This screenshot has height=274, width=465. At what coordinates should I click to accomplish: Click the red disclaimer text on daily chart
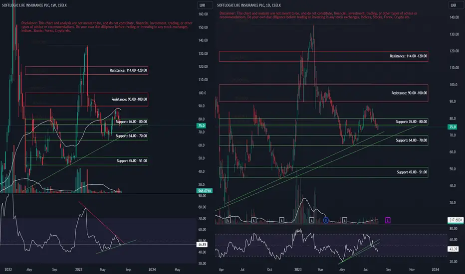pyautogui.click(x=318, y=15)
